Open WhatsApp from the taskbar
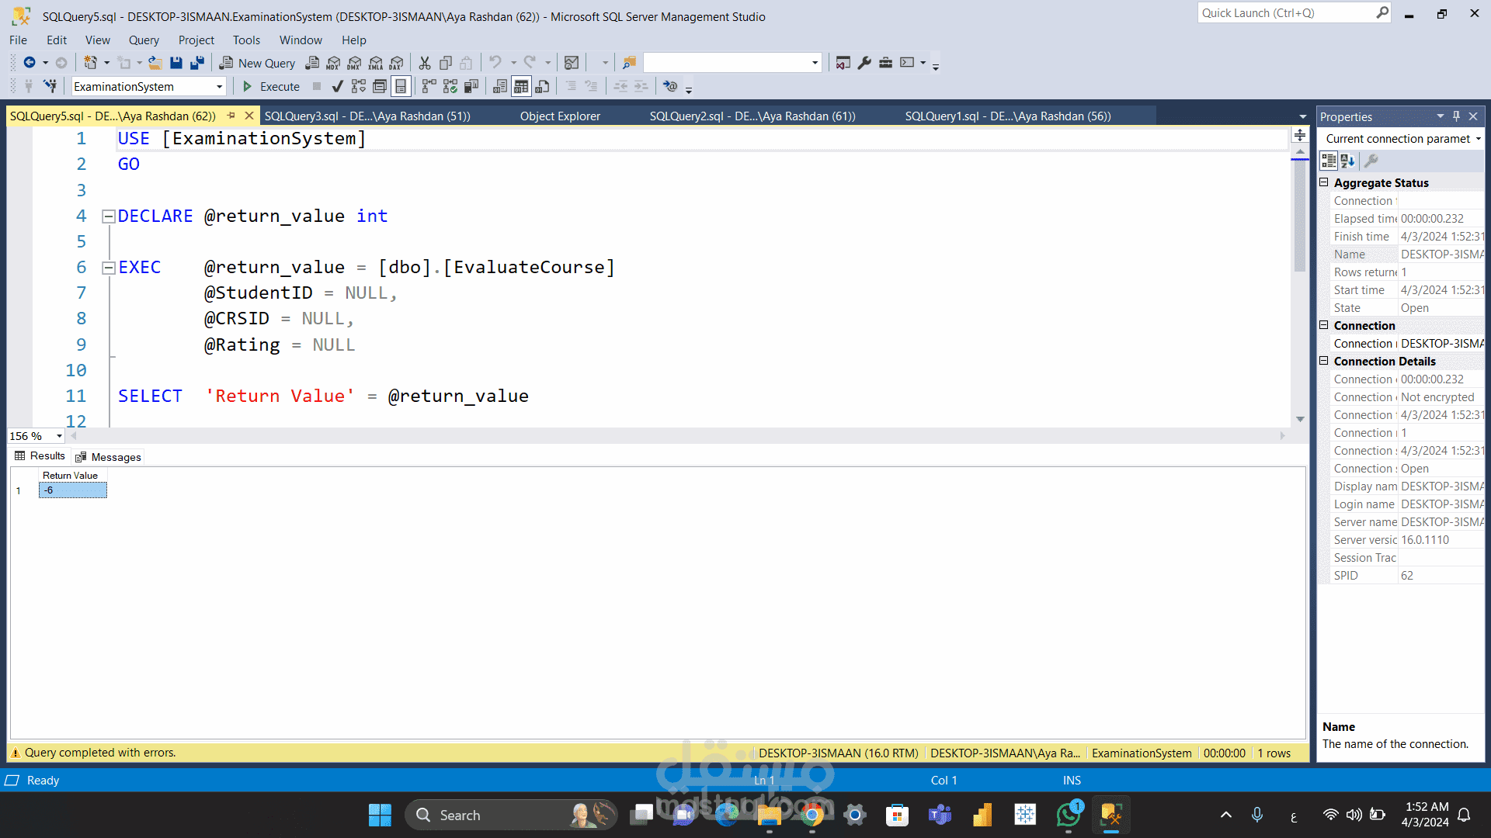This screenshot has height=838, width=1491. [x=1069, y=815]
